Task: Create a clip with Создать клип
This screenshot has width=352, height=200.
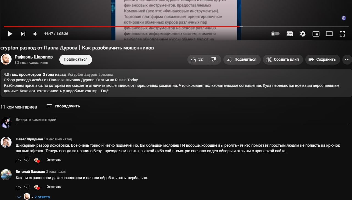Action: coord(283,60)
